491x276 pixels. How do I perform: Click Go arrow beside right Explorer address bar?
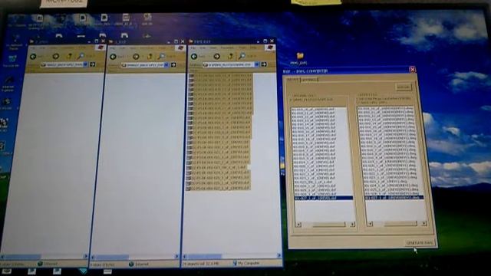point(264,64)
